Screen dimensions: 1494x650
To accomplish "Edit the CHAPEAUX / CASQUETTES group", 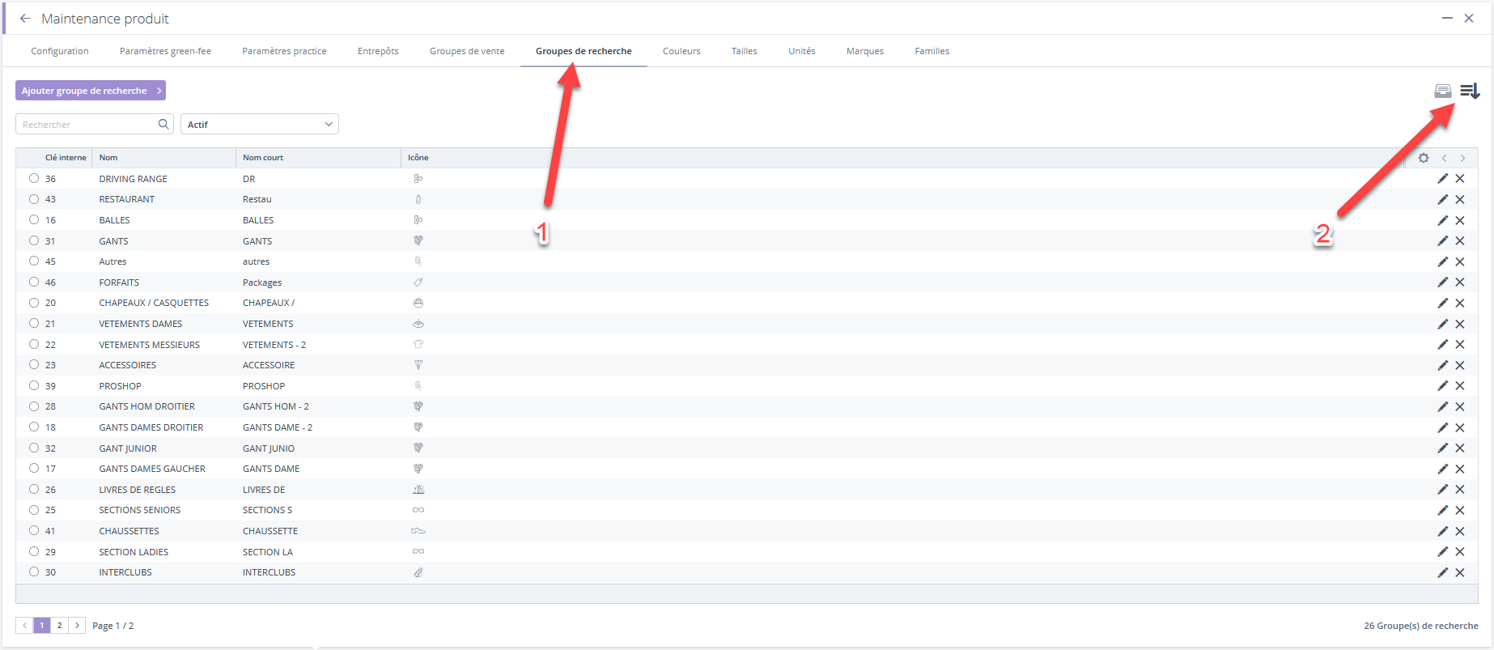I will coord(1442,303).
